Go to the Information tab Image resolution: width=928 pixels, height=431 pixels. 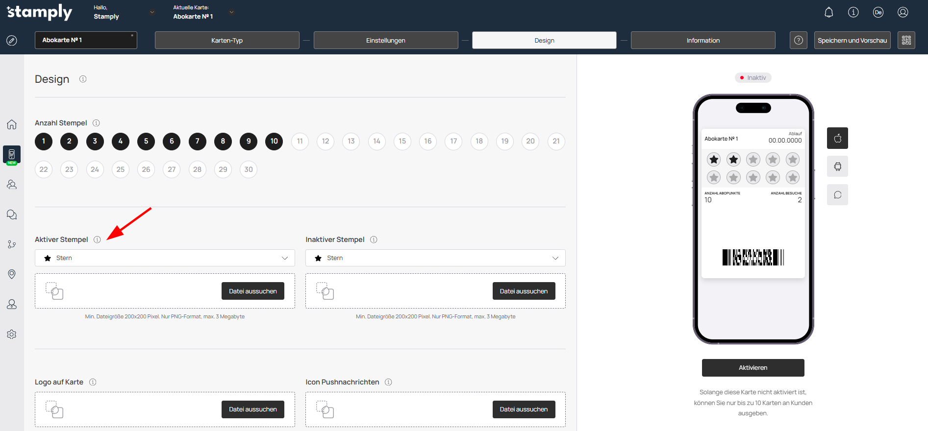click(703, 40)
